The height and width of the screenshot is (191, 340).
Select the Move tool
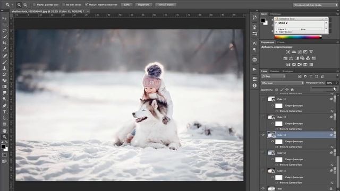pos(4,19)
